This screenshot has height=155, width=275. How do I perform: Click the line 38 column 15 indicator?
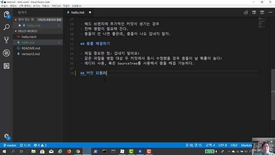(194, 146)
